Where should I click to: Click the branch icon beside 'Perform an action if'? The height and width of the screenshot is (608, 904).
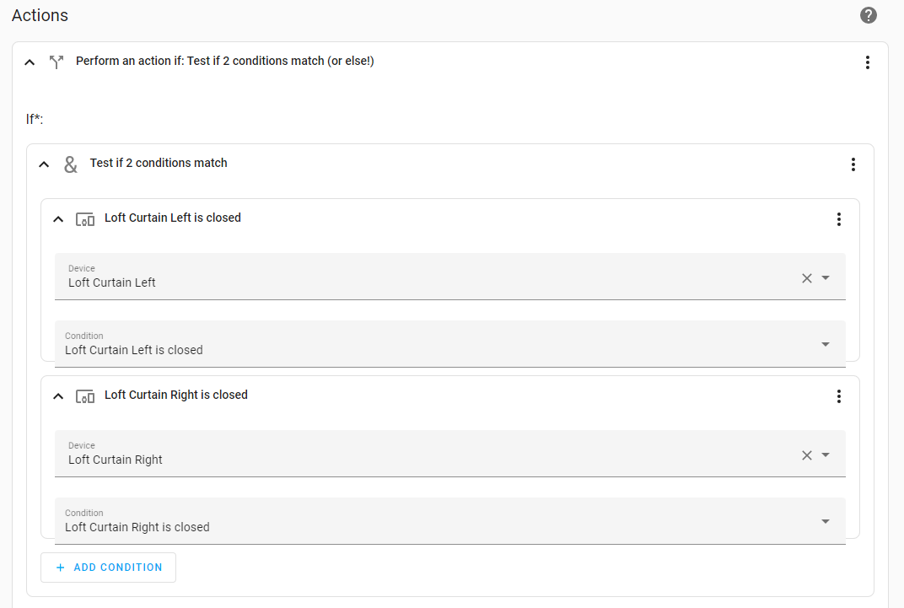pyautogui.click(x=56, y=62)
